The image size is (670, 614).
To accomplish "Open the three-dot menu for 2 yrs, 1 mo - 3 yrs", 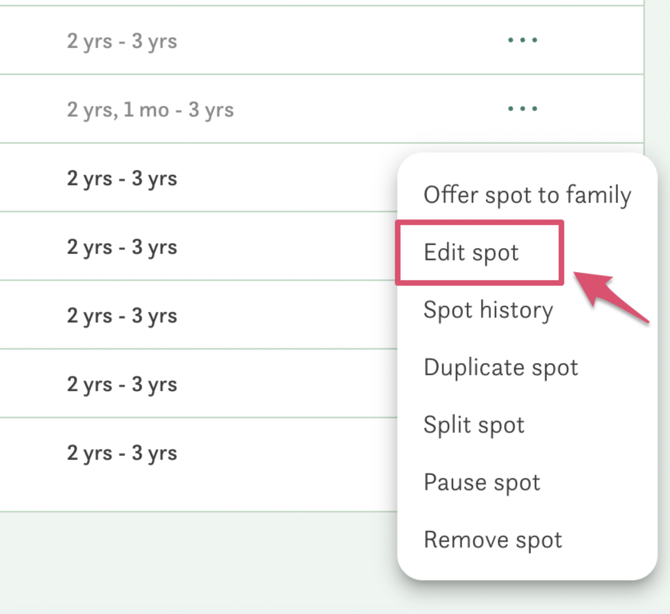I will [x=522, y=109].
